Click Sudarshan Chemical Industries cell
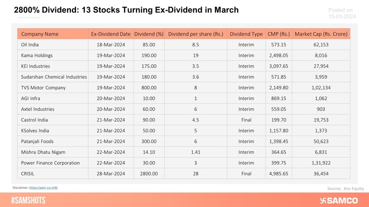 coord(54,77)
